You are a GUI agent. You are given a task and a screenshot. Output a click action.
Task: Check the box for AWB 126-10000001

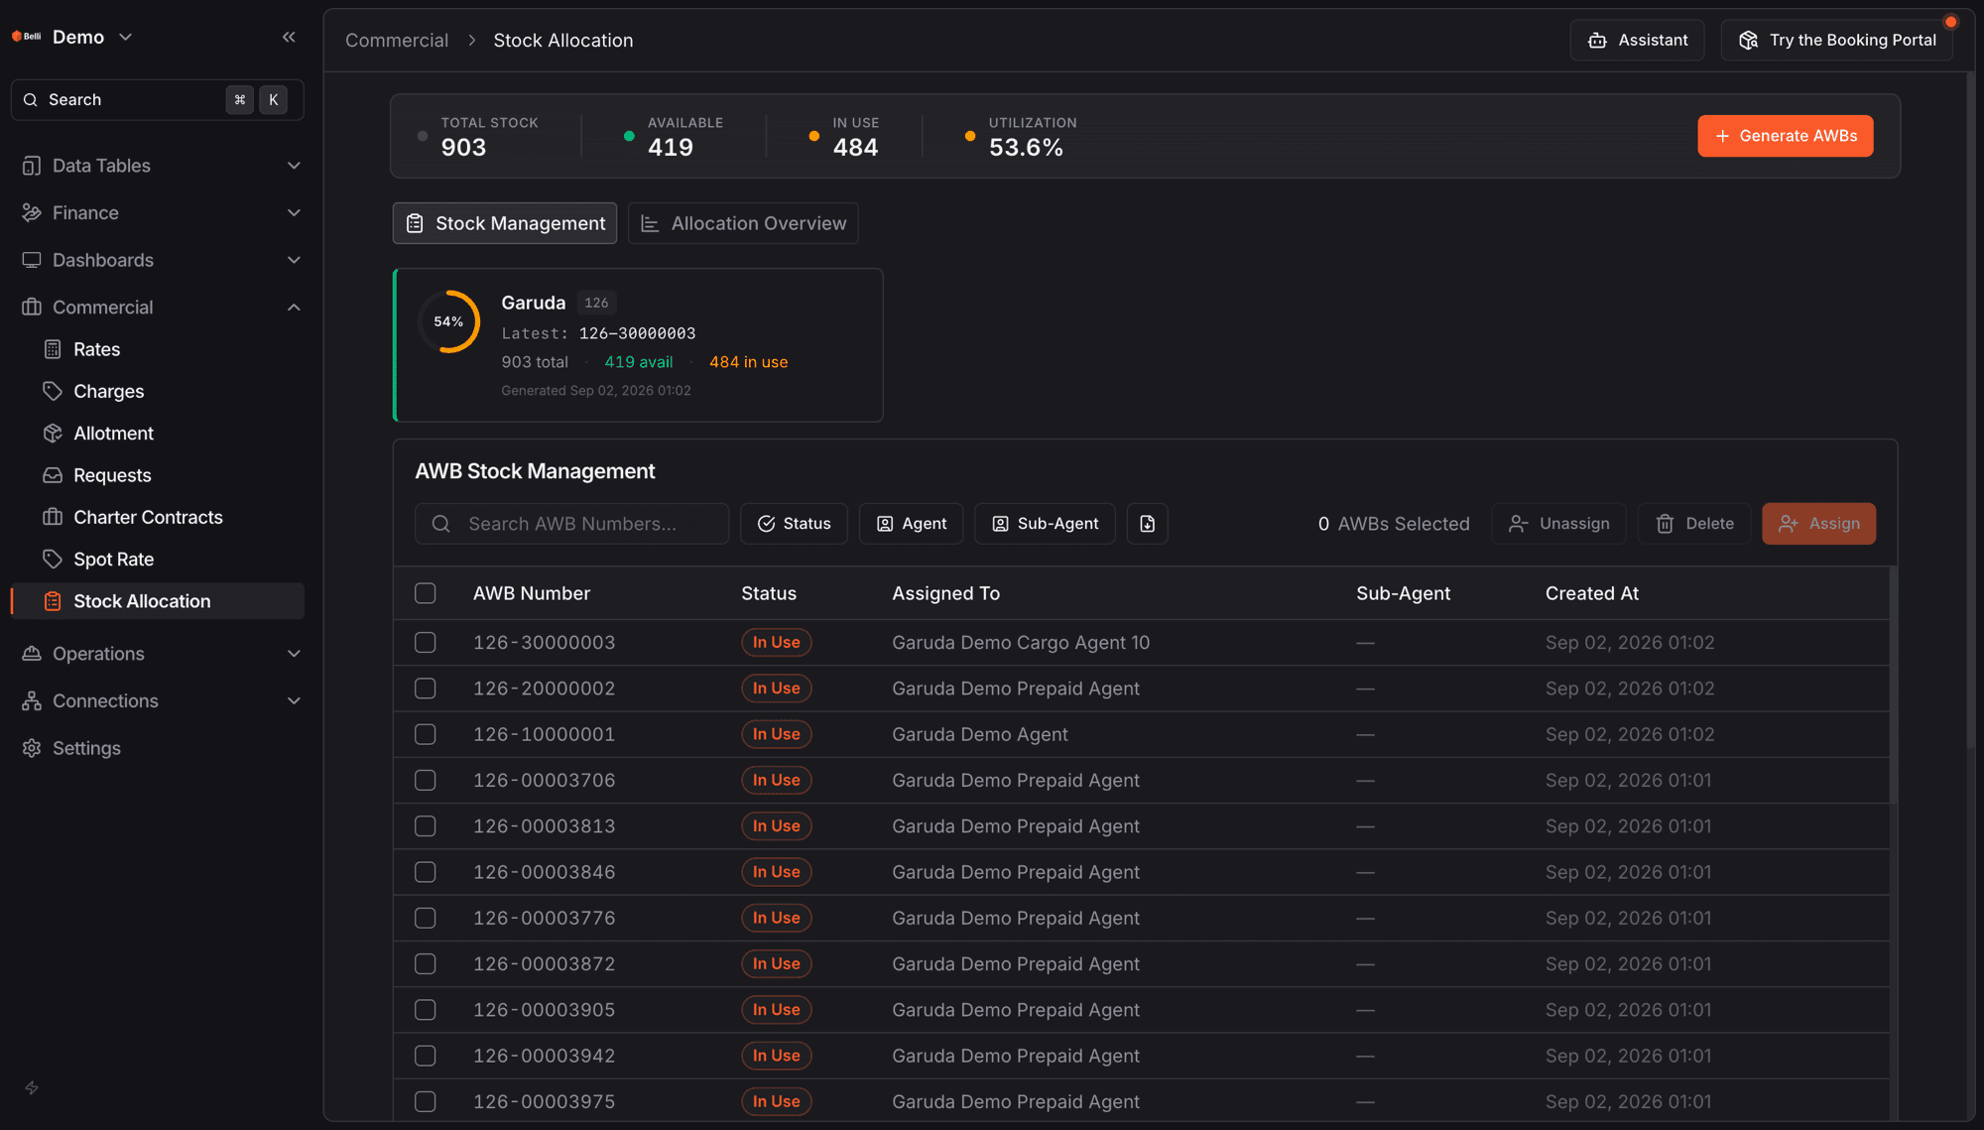(426, 734)
